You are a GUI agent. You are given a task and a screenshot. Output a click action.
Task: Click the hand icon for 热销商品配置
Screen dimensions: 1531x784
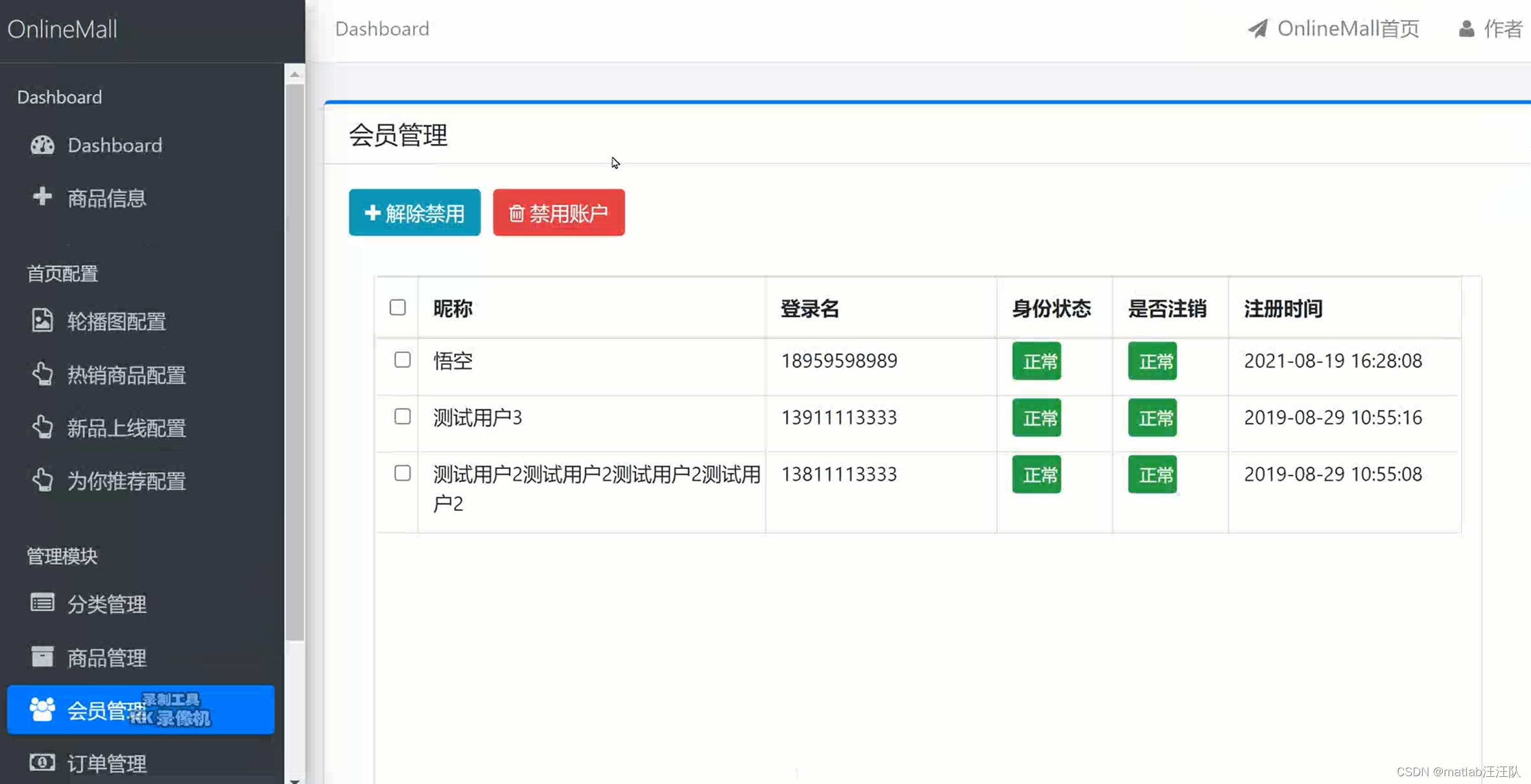42,374
